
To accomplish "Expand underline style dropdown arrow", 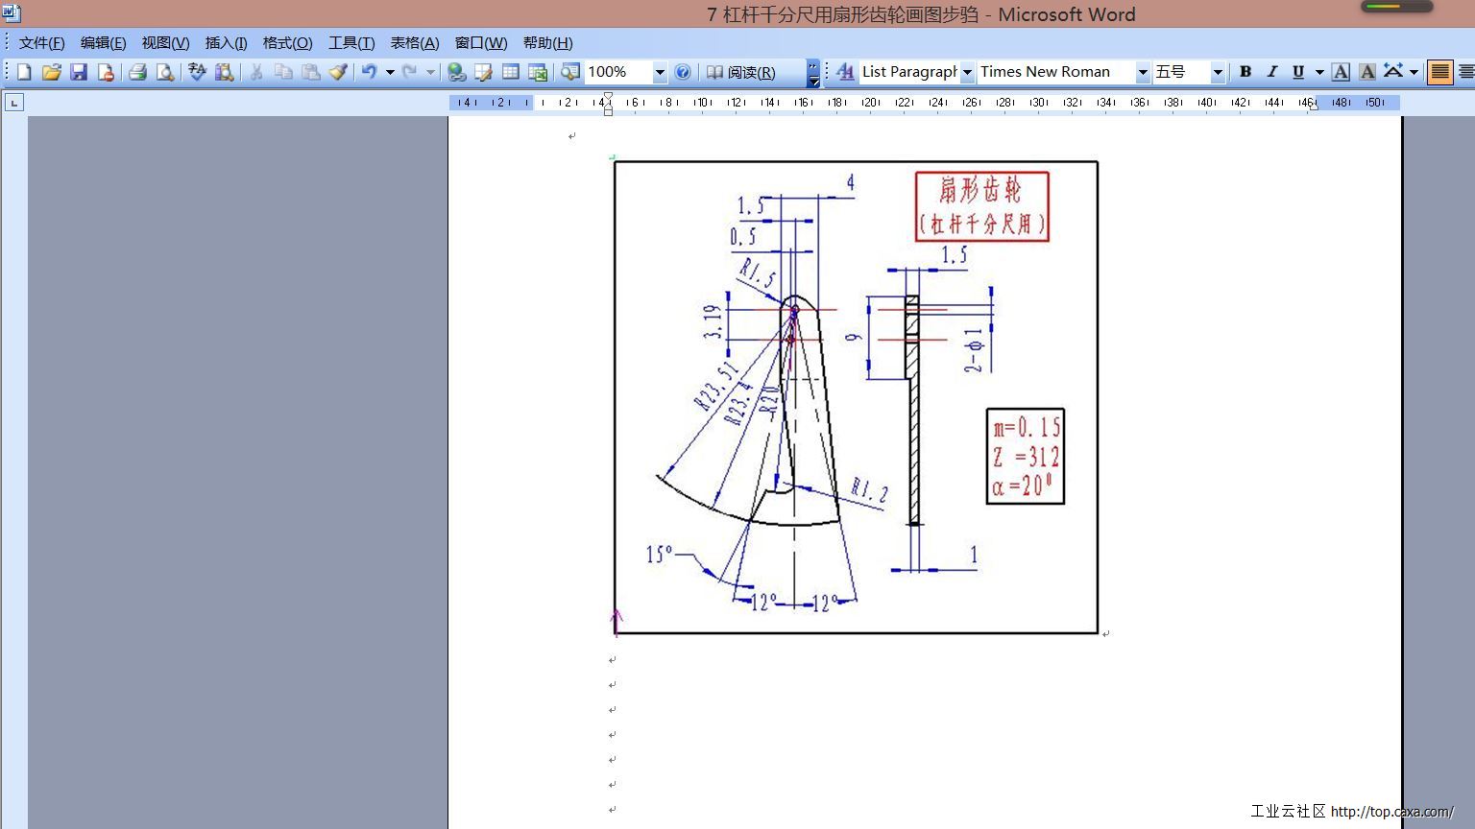I will (x=1319, y=72).
